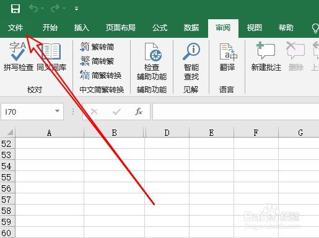This screenshot has width=319, height=238.
Task: Select row 58 header
Action: [x=7, y=210]
